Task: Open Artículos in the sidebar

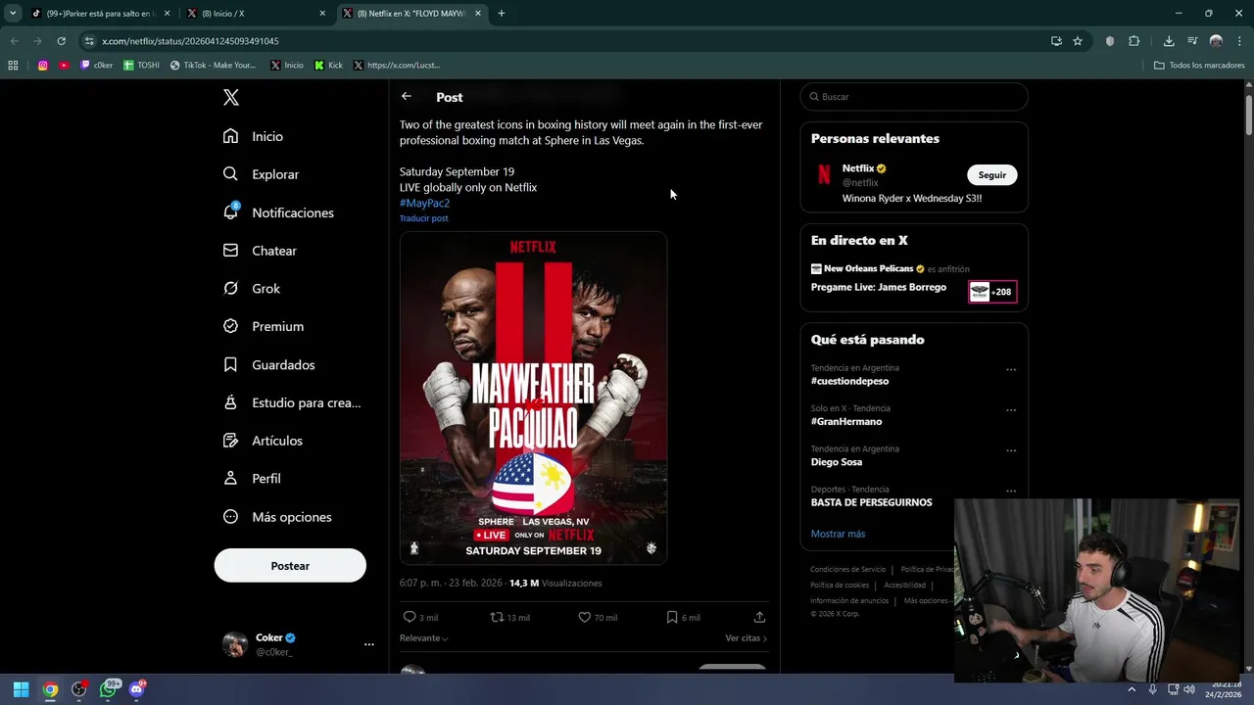Action: 263,441
